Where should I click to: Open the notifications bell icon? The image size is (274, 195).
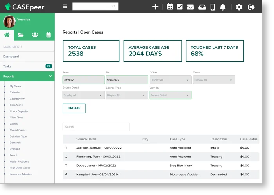coord(223,7)
